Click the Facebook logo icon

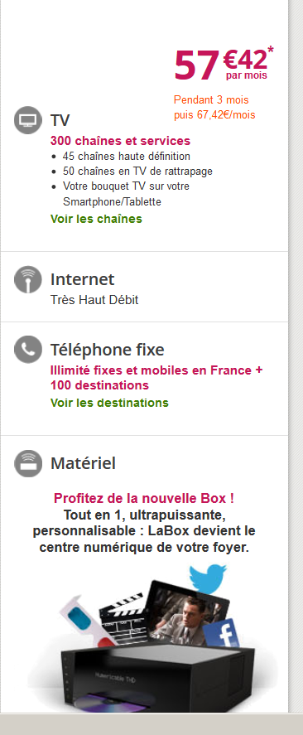coord(222,633)
